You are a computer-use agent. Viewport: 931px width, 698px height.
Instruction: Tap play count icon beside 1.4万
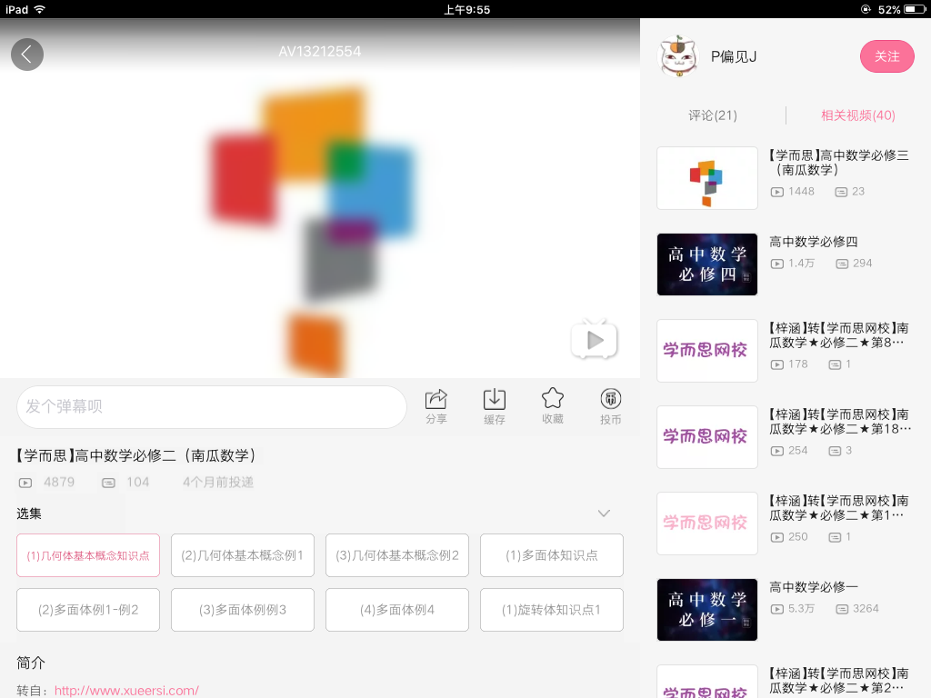click(x=776, y=264)
